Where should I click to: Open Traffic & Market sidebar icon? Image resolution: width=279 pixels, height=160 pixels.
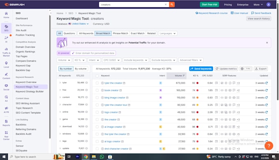coord(6,52)
